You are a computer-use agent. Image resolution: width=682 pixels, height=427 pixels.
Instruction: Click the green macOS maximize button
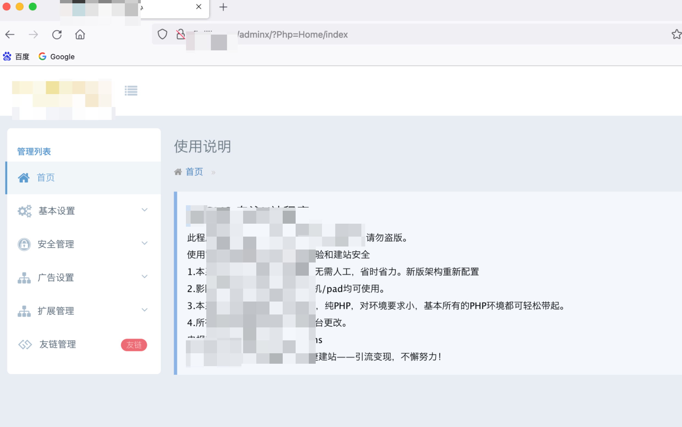(33, 7)
